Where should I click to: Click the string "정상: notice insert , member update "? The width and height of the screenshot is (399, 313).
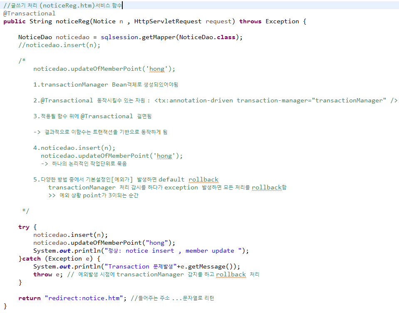[173, 251]
